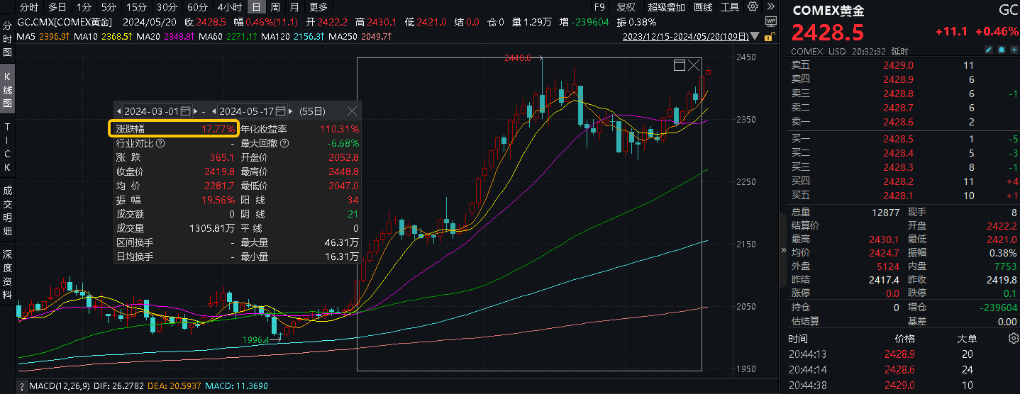Add COMEX gold with plus icon
1020x394 pixels.
point(1013,50)
